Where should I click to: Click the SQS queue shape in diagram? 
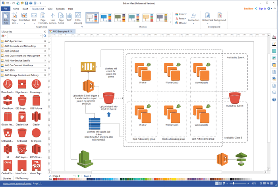click(x=88, y=67)
